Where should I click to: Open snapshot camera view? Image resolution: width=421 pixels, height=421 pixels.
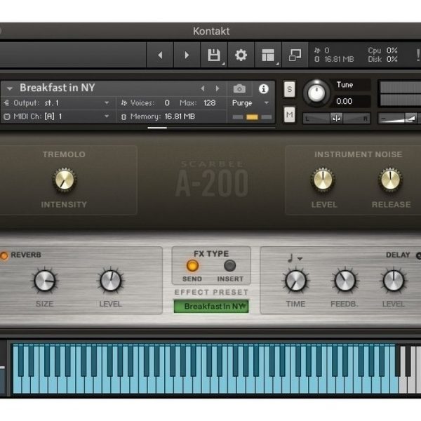[239, 89]
